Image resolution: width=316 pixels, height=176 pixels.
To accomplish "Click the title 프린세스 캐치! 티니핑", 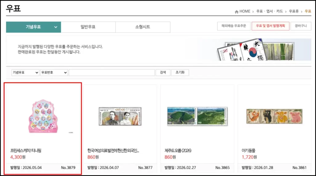I will [x=26, y=151].
